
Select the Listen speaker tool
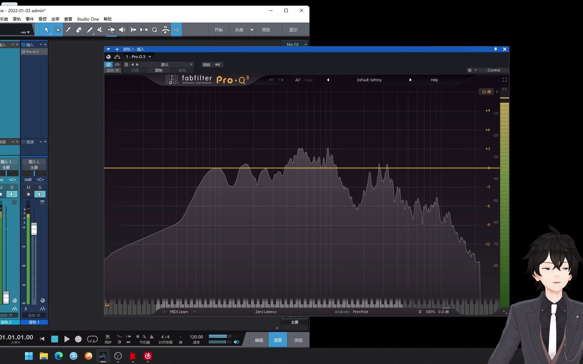coord(122,30)
